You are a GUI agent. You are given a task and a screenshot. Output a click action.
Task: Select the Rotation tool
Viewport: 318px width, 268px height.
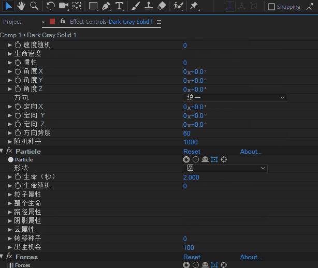pos(51,6)
